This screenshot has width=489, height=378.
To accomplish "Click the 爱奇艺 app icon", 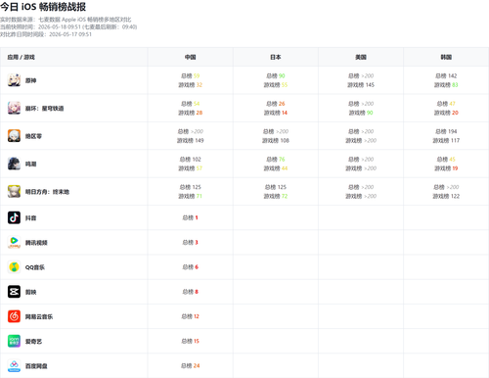I will click(14, 341).
